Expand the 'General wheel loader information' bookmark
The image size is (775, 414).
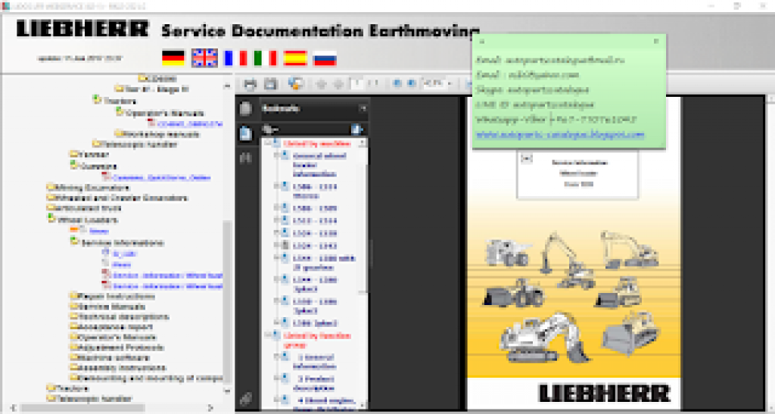coord(277,155)
